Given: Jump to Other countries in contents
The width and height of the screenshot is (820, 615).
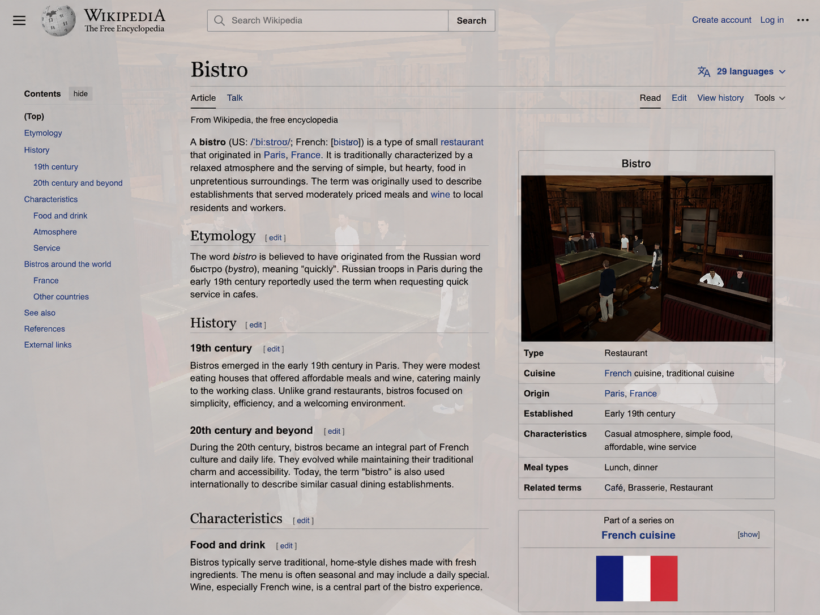Looking at the screenshot, I should pos(61,297).
